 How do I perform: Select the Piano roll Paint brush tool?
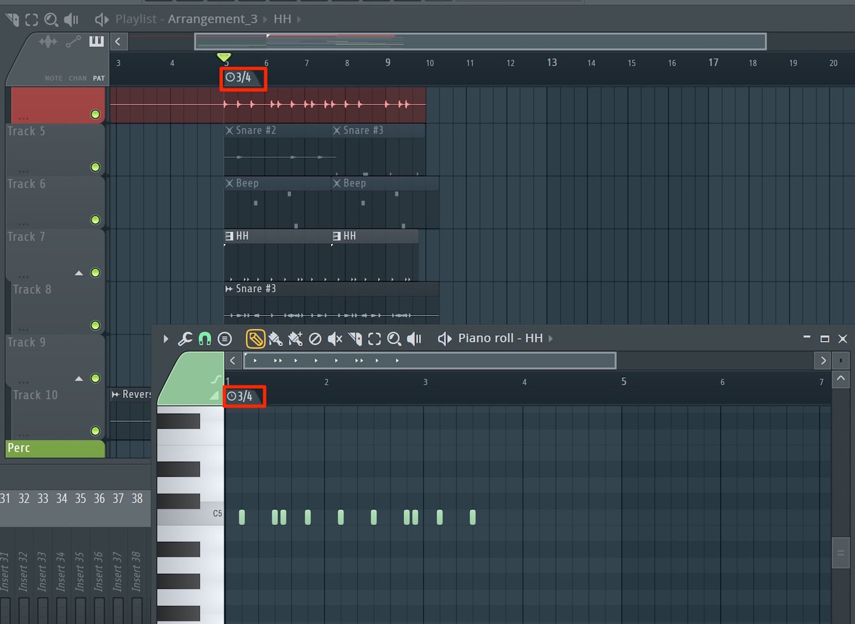276,339
